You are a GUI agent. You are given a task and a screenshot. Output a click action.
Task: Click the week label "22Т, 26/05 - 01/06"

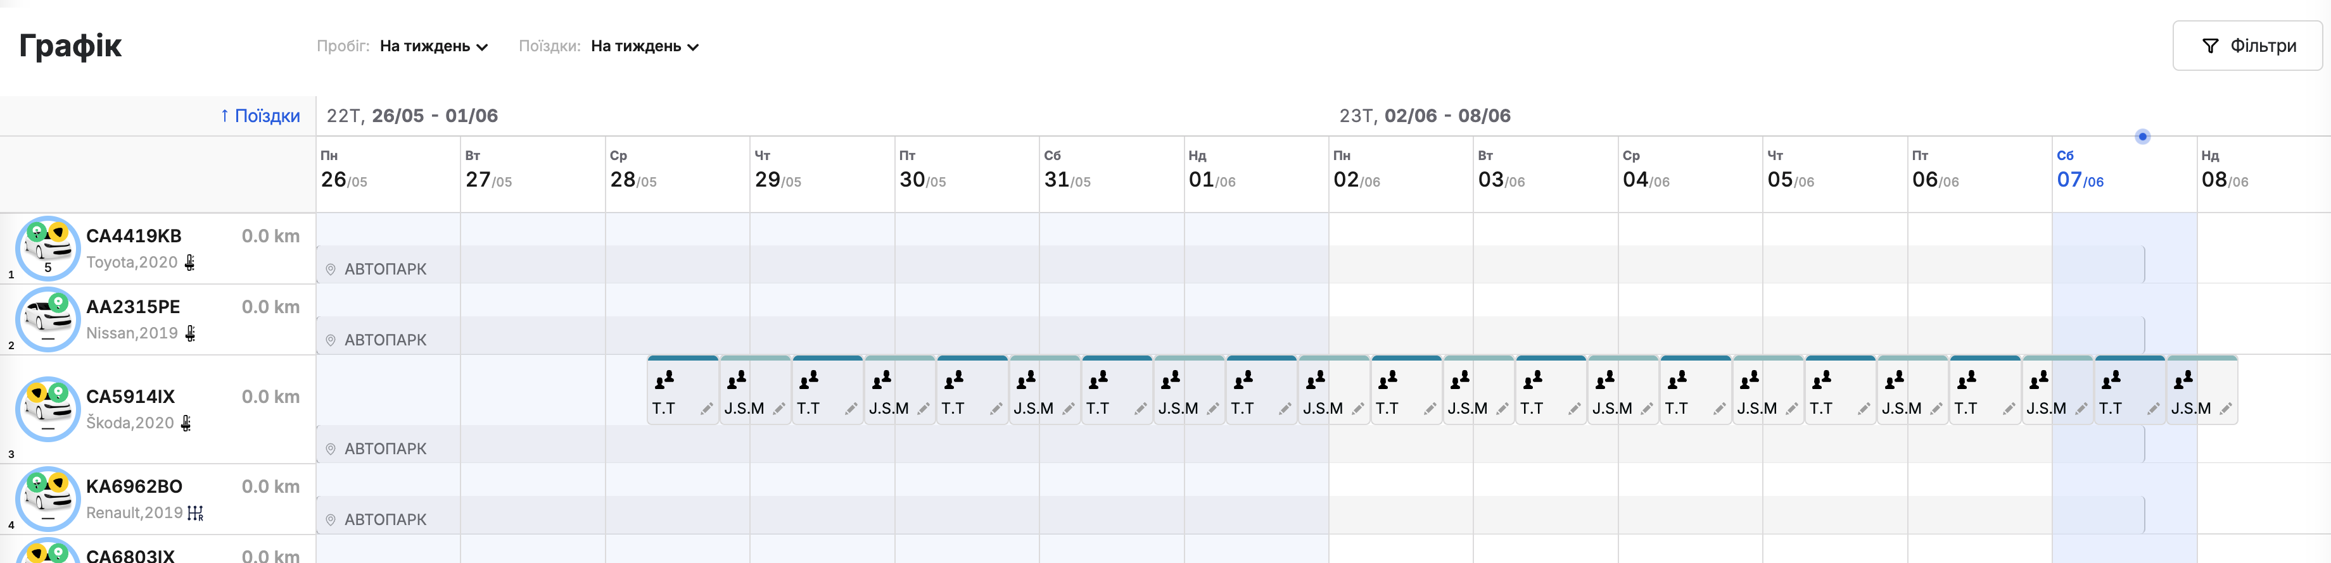tap(412, 116)
